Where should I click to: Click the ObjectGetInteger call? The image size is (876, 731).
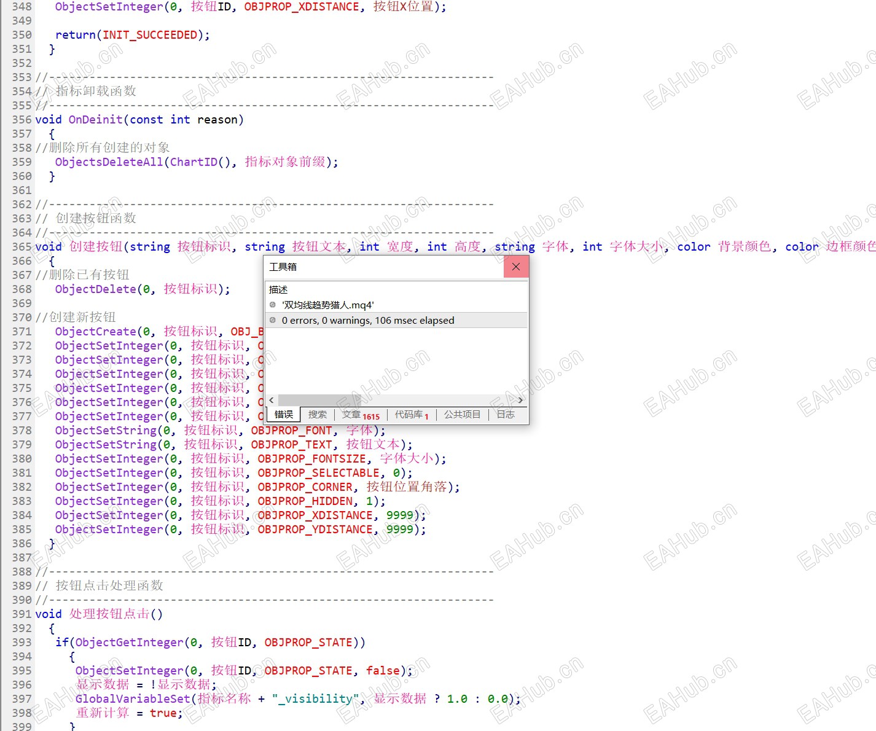click(130, 643)
